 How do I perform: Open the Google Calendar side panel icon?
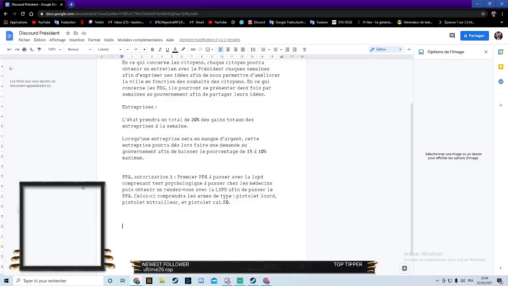coord(501,52)
